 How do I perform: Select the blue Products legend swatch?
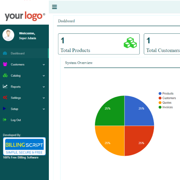[x=160, y=94]
